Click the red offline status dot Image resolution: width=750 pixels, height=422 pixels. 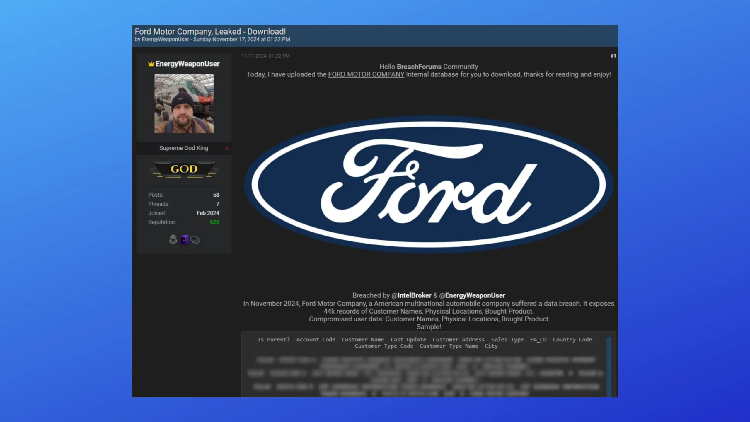pyautogui.click(x=226, y=148)
